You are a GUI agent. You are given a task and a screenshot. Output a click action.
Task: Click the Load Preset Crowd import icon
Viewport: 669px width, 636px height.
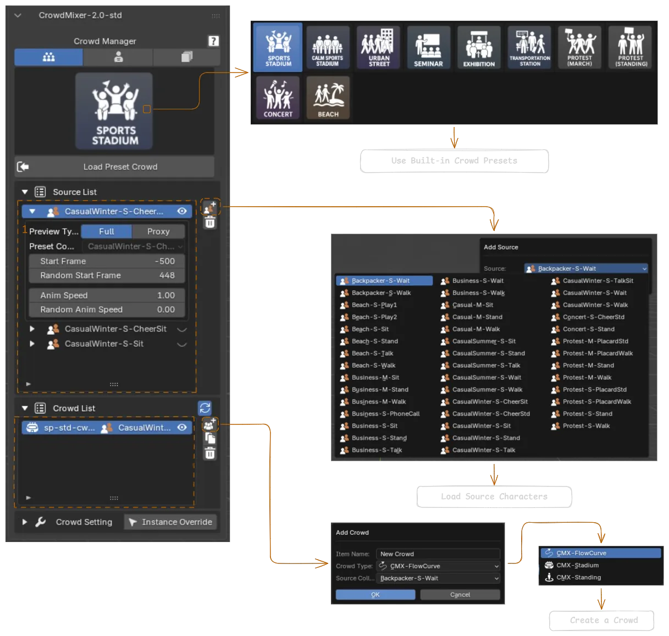point(23,167)
